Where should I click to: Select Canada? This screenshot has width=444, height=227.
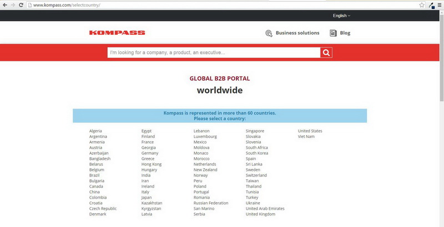point(96,187)
